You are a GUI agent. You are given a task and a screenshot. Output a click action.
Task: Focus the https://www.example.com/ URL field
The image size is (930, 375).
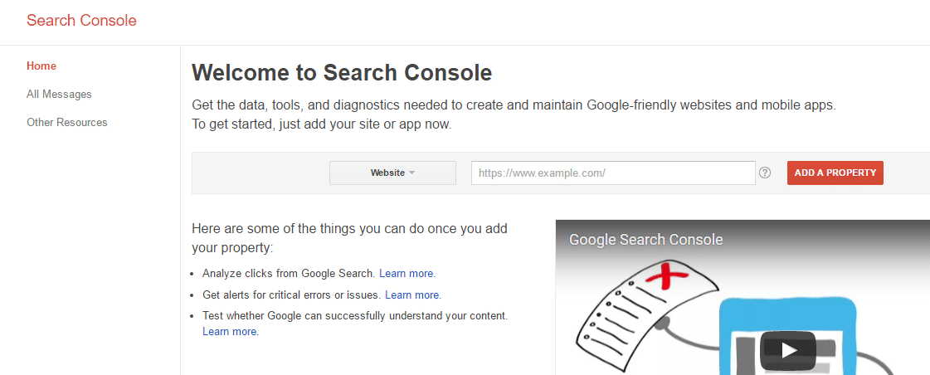[x=613, y=173]
